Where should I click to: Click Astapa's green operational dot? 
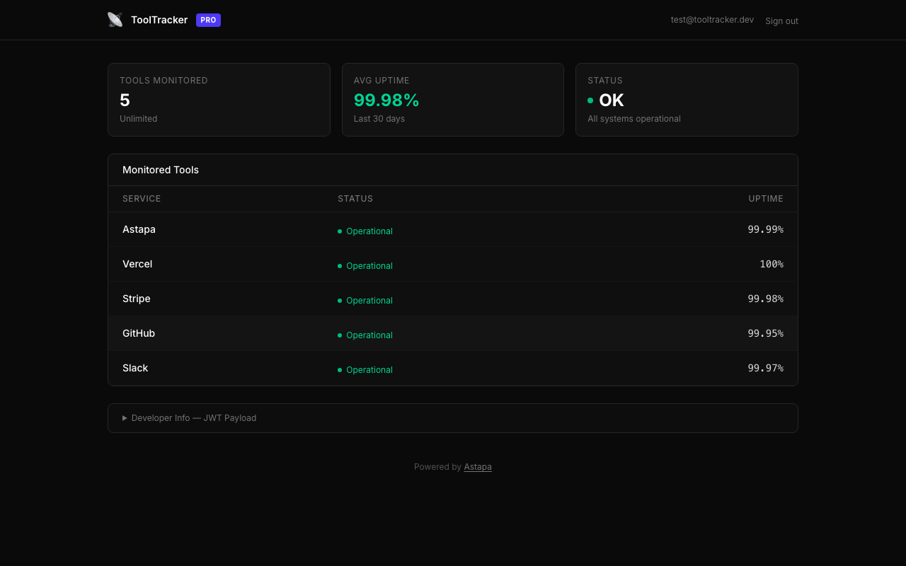point(340,231)
